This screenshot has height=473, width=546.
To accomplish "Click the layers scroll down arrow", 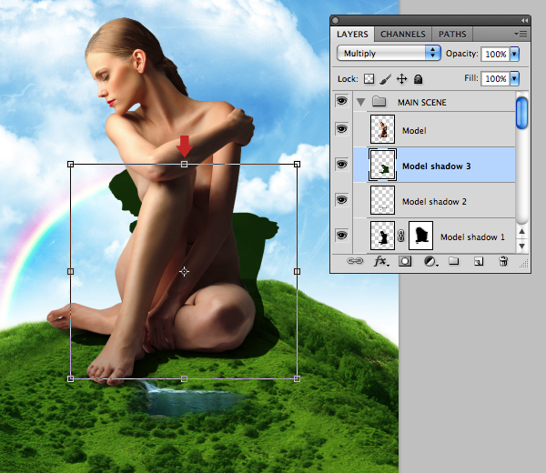I will pyautogui.click(x=521, y=246).
